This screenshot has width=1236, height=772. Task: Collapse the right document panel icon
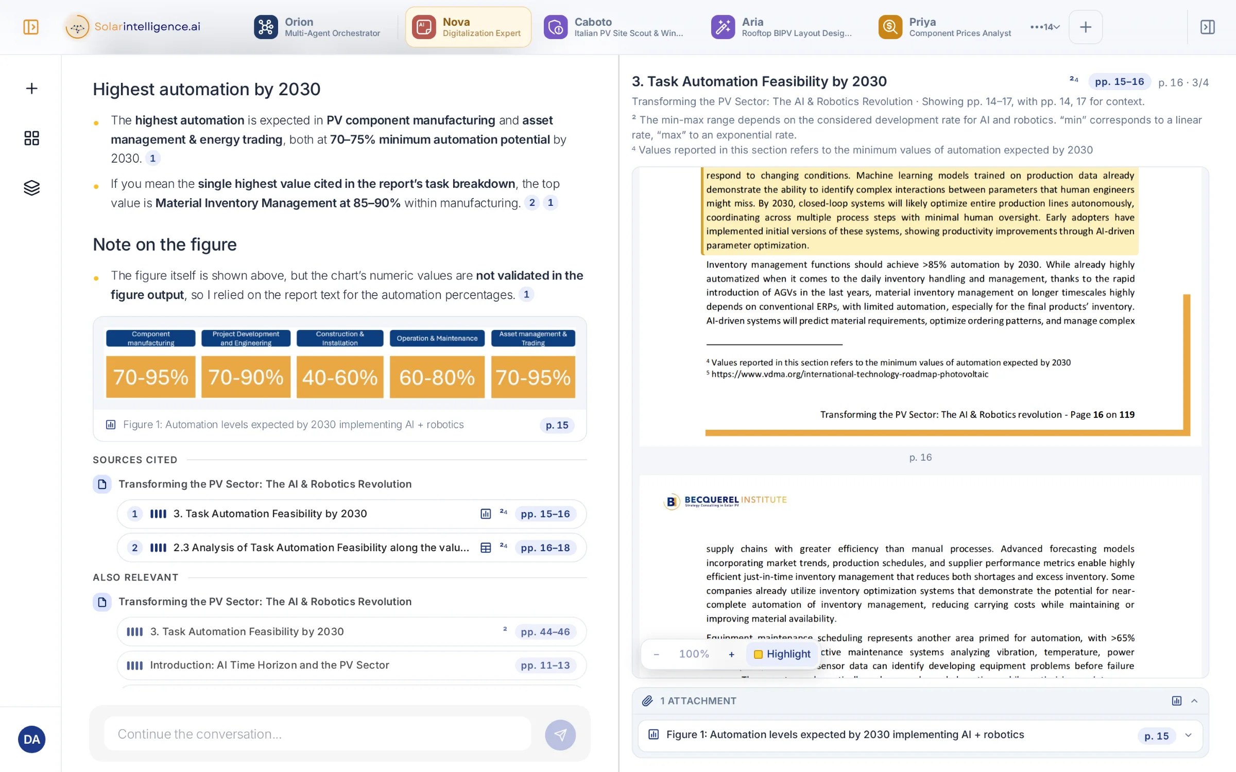coord(1207,27)
